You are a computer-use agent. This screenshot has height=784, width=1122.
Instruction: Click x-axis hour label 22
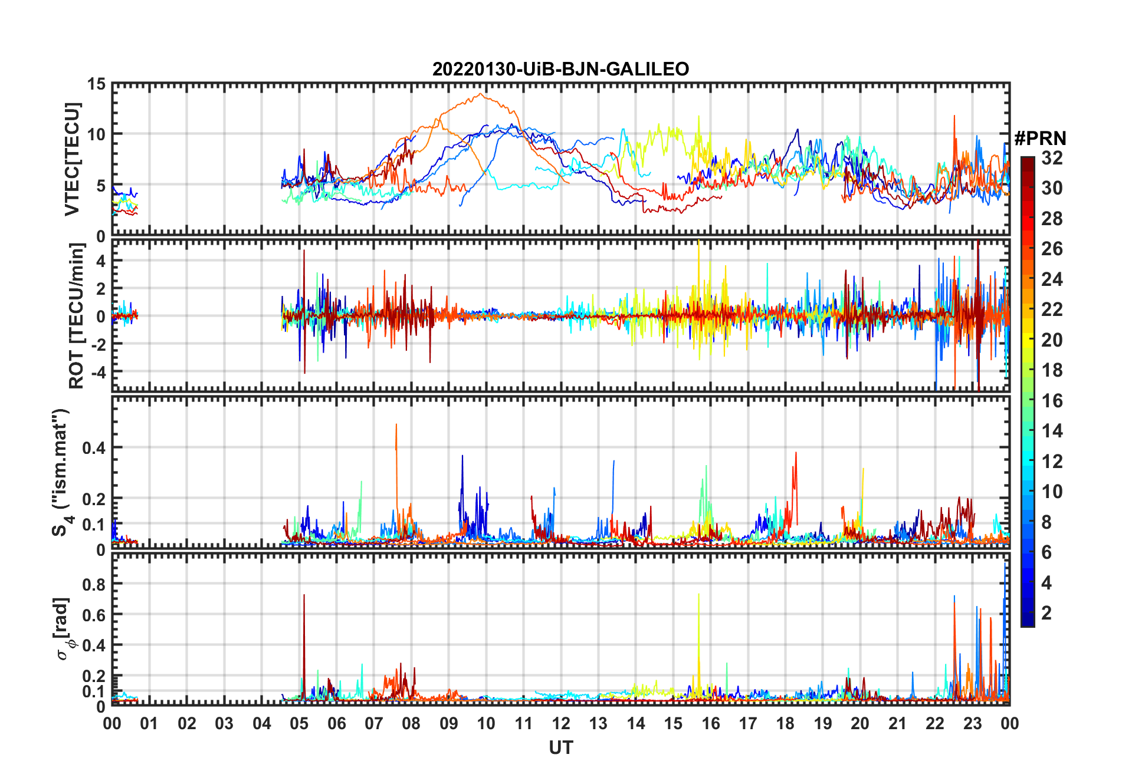935,723
